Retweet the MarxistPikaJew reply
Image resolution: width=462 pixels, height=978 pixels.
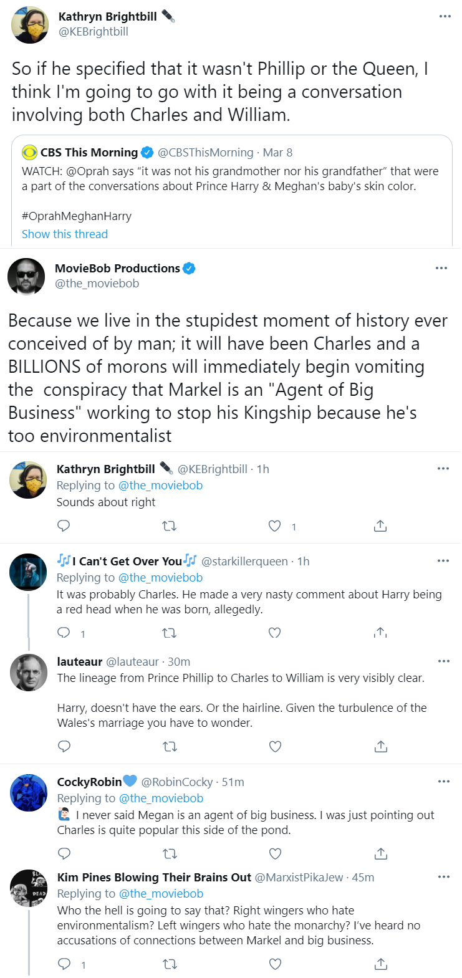click(170, 964)
